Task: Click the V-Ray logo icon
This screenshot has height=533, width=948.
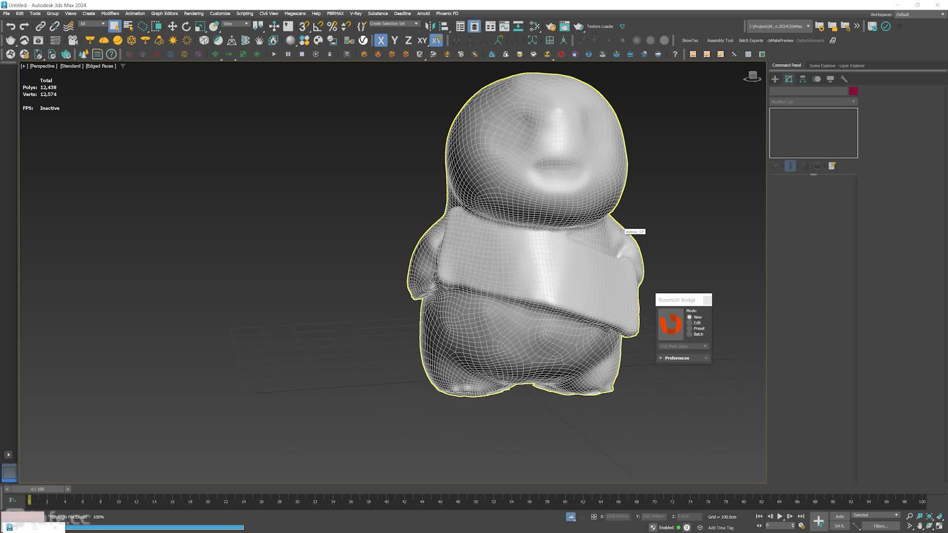Action: [363, 40]
